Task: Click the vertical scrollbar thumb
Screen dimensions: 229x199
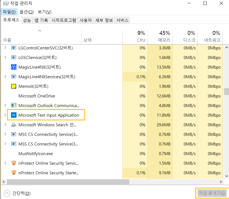Action: click(x=227, y=92)
